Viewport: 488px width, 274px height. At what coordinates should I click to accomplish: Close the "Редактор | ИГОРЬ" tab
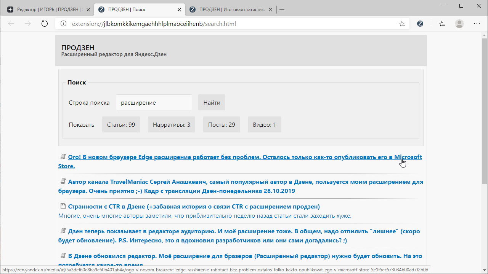(88, 10)
